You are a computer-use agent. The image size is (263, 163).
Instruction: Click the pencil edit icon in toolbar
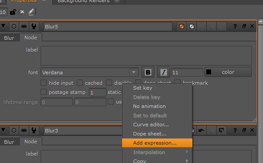click(31, 12)
